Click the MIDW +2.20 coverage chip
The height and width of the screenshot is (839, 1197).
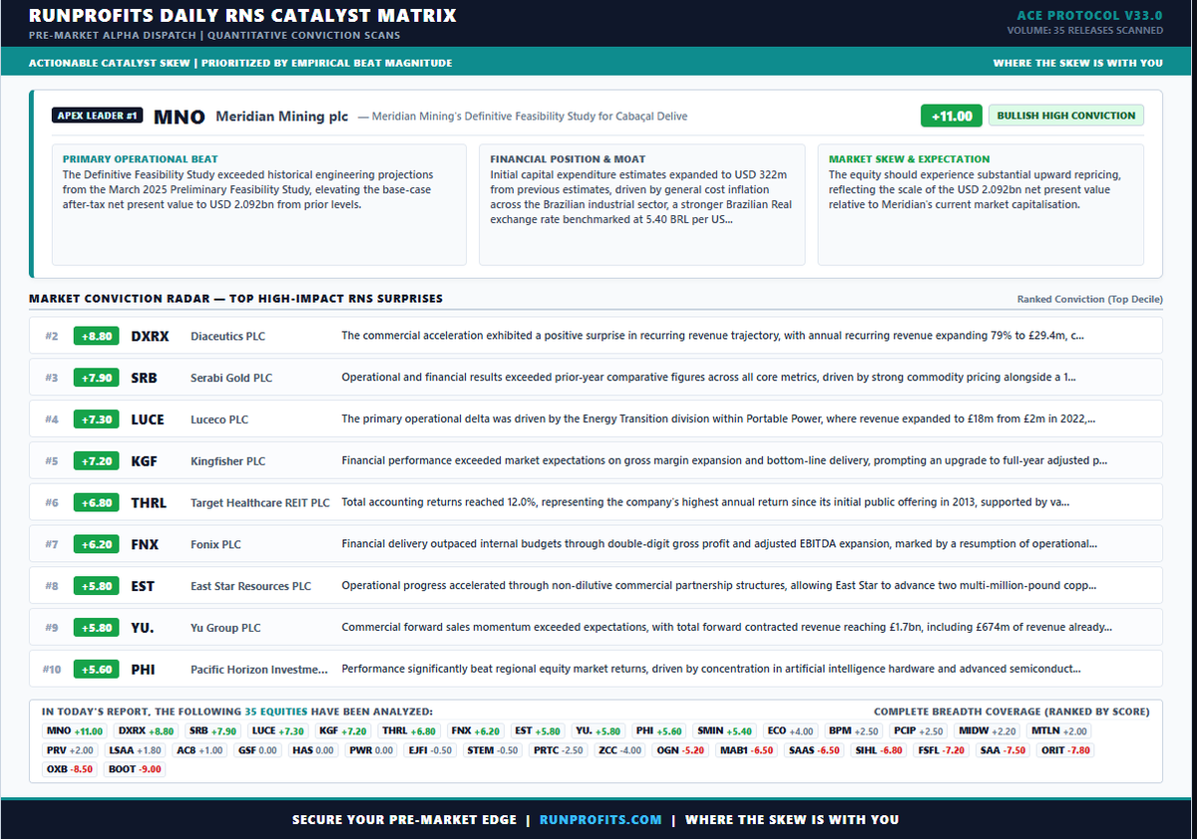pos(987,731)
